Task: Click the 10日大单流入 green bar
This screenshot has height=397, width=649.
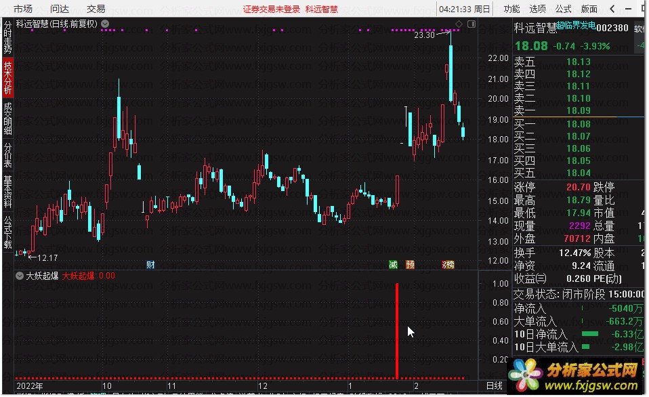Action: (x=586, y=346)
